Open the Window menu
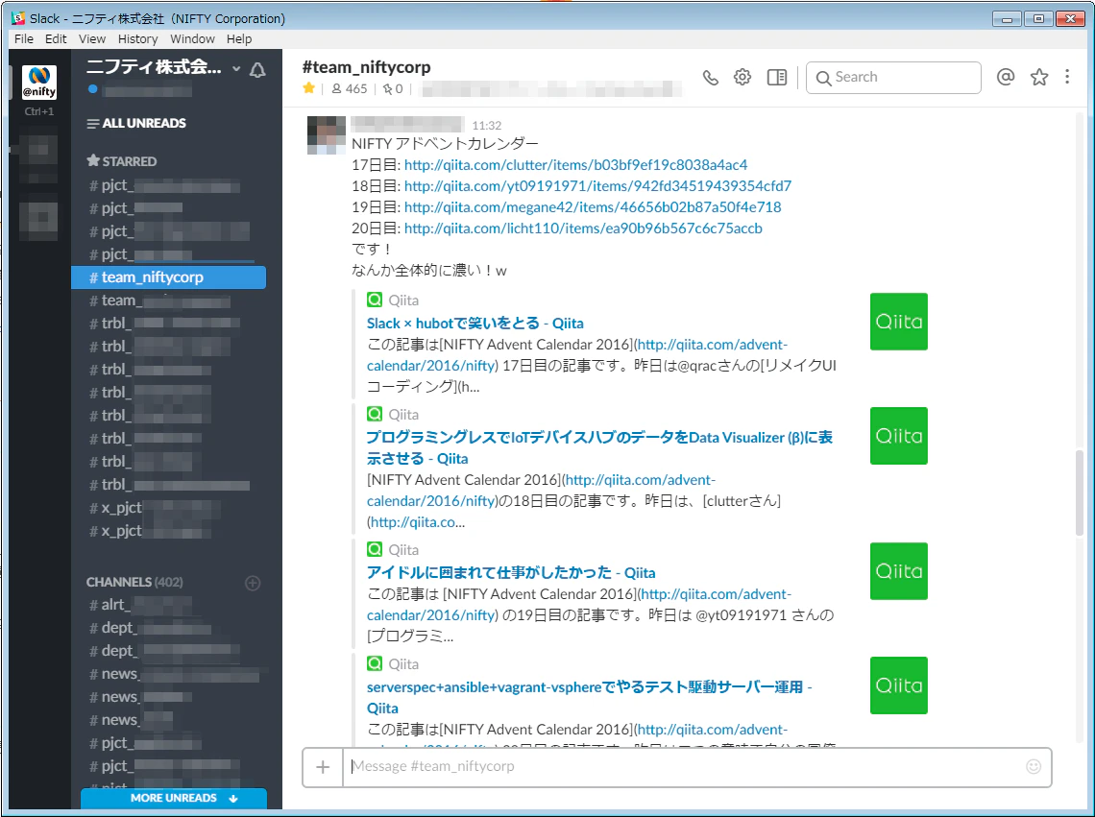1095x817 pixels. click(192, 39)
